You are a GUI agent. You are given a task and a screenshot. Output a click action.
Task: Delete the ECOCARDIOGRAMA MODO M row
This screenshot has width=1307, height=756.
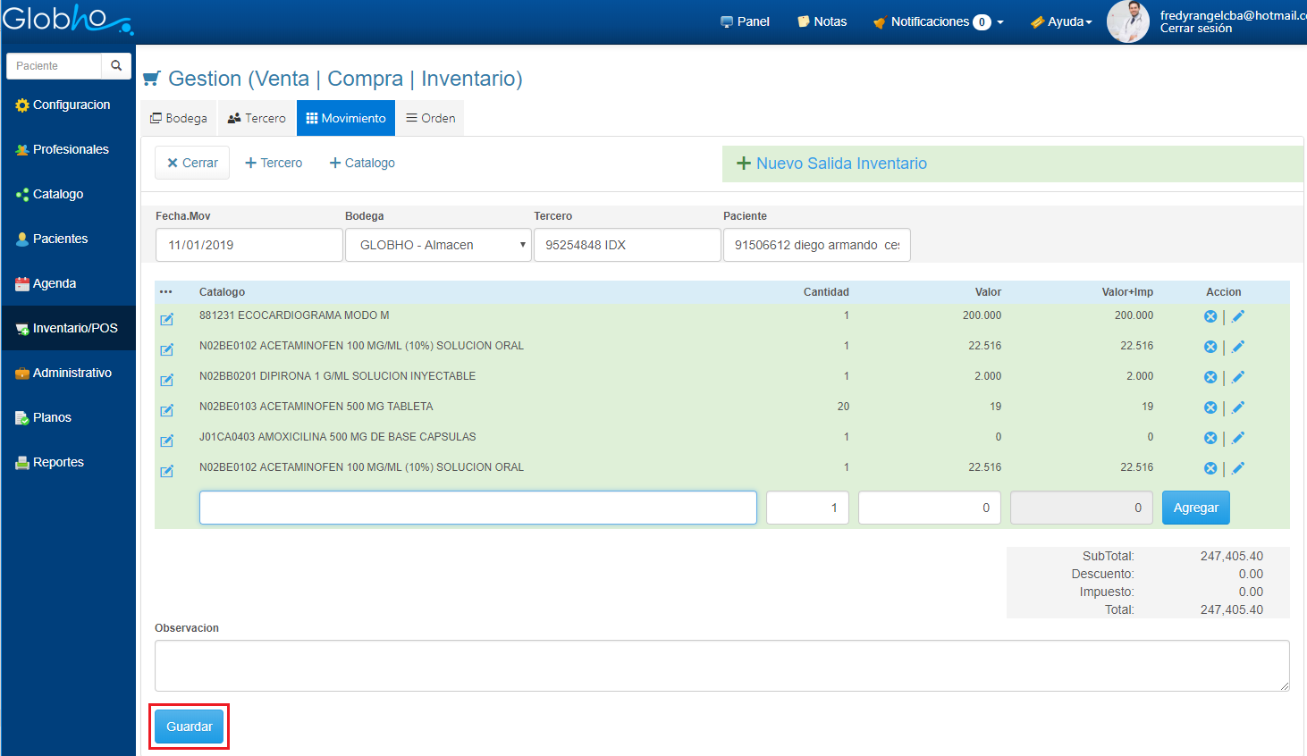point(1210,316)
